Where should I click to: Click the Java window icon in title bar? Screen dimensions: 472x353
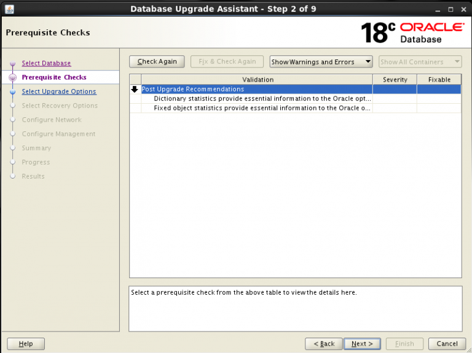pyautogui.click(x=8, y=9)
